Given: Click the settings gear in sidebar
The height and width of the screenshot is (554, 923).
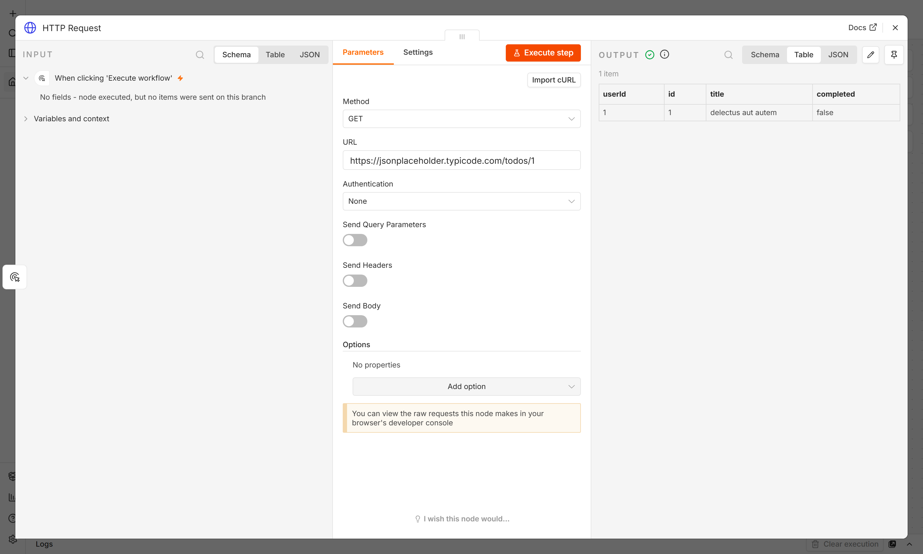Looking at the screenshot, I should (x=12, y=539).
